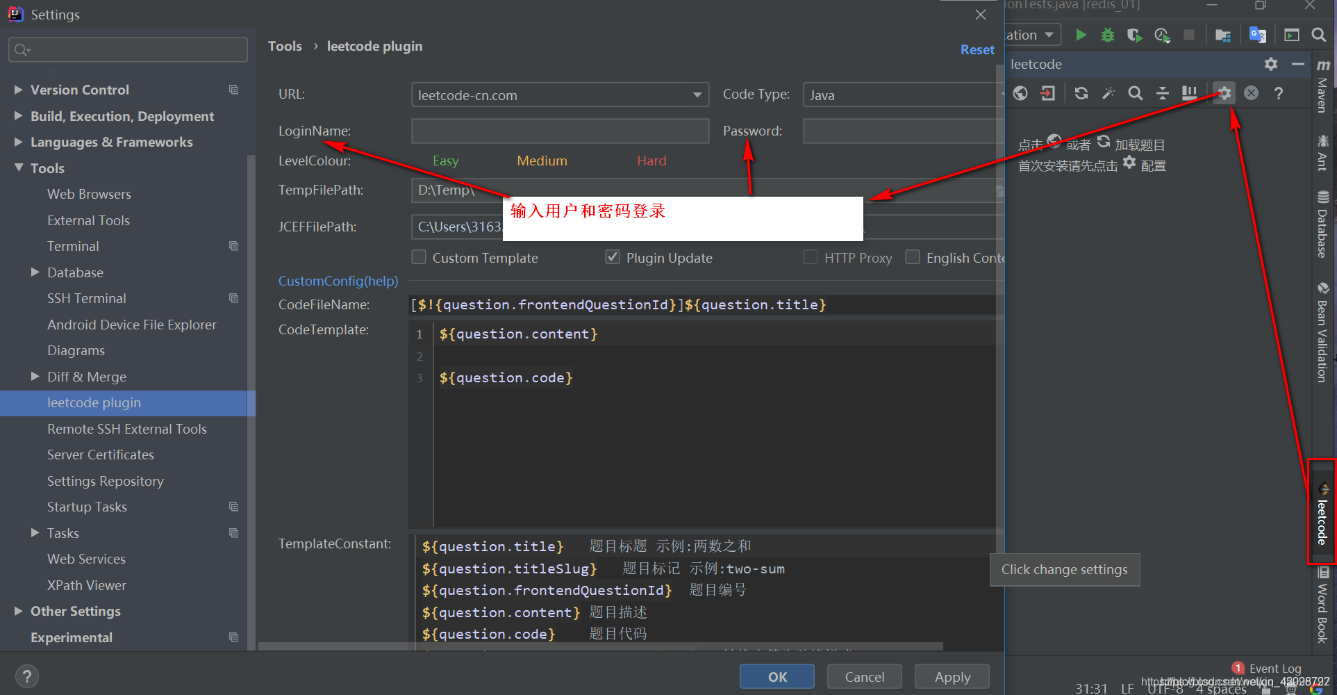Open the Database side tab on the right edge

point(1322,224)
